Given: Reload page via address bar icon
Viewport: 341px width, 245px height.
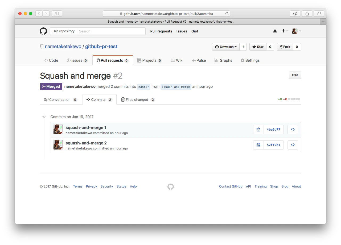Looking at the screenshot, I should tap(227, 14).
